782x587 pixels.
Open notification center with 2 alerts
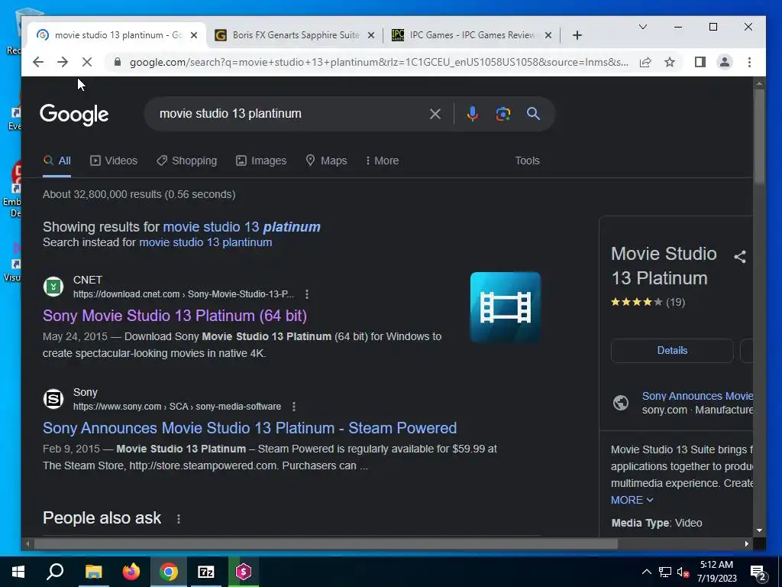(758, 573)
